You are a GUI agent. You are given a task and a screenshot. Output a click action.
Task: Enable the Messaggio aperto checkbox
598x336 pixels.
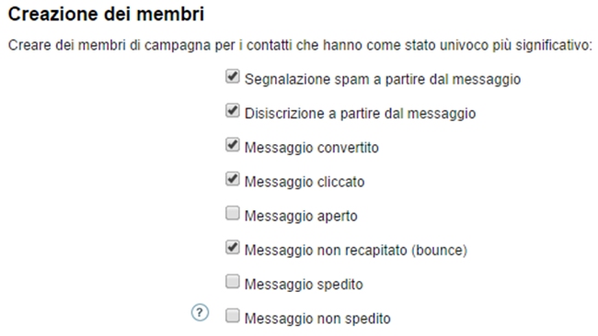[x=232, y=214]
